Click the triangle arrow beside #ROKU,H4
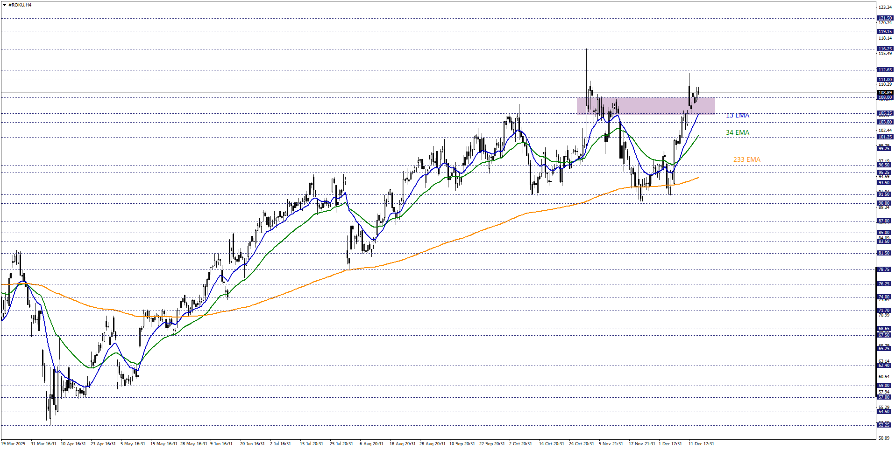 pos(4,5)
